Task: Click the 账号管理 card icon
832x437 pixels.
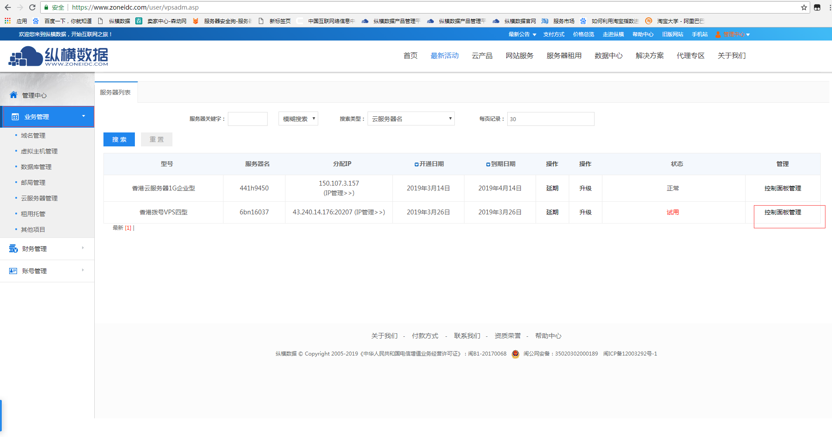Action: tap(13, 271)
